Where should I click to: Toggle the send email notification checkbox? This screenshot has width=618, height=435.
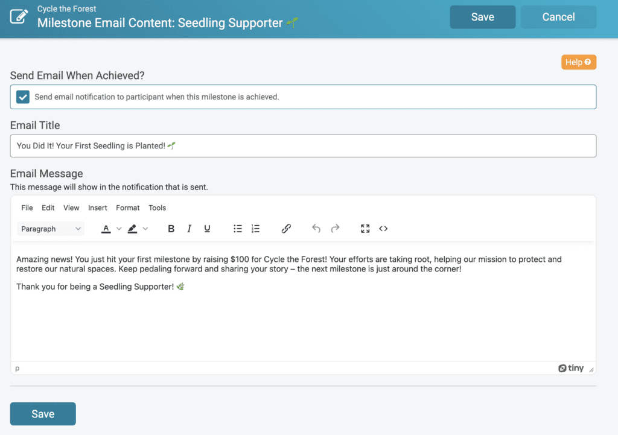[x=23, y=97]
